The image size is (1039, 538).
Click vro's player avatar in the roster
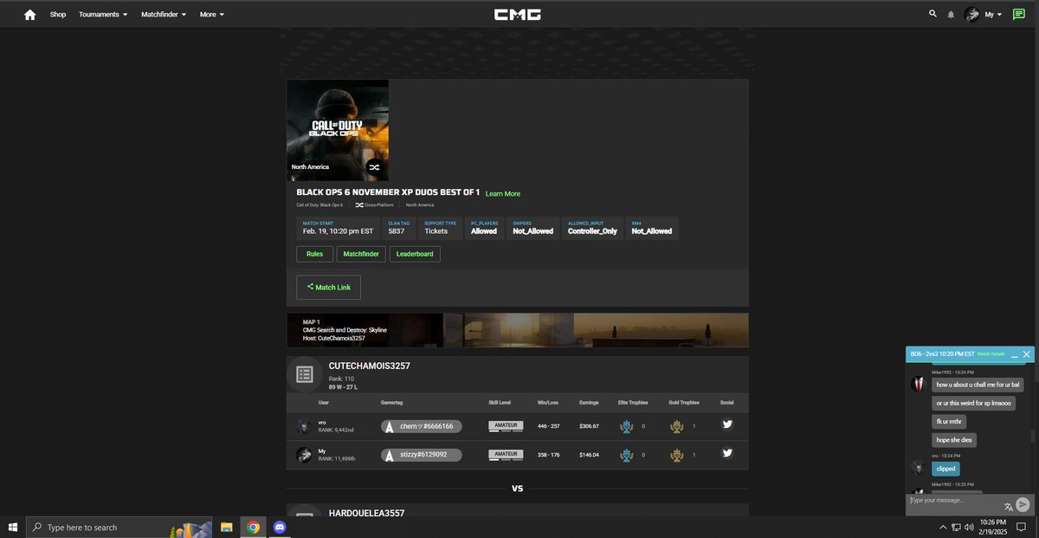point(303,426)
